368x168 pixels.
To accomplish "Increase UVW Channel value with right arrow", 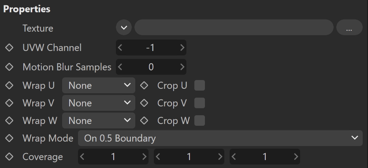I will (x=182, y=47).
